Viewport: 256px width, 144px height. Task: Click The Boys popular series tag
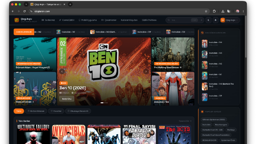coord(231,130)
